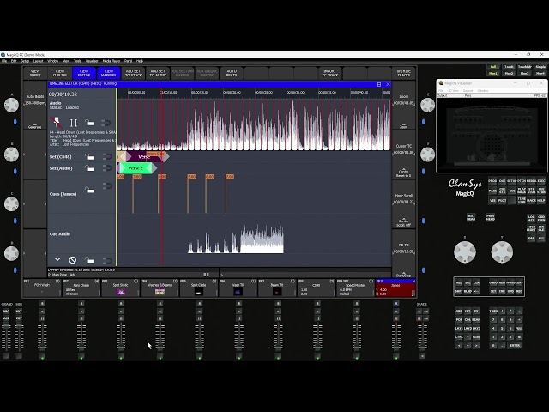Click the UNDO keypad button
The height and width of the screenshot is (412, 549).
click(493, 282)
